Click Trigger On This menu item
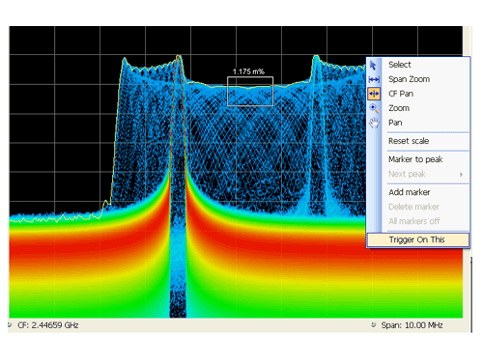The image size is (483, 362). pyautogui.click(x=418, y=239)
